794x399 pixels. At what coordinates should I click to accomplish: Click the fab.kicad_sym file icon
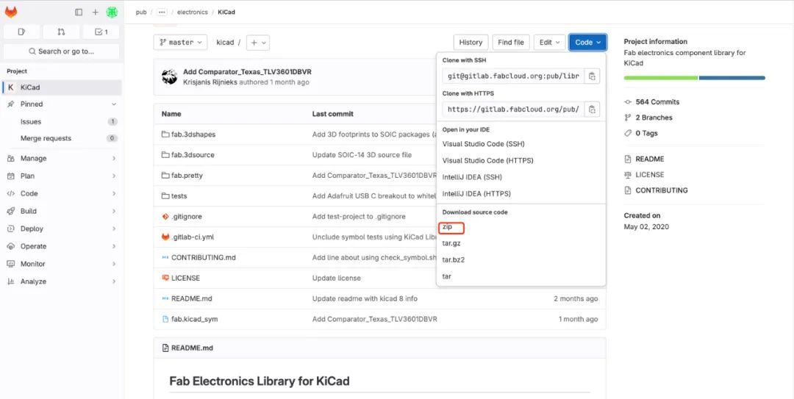(165, 319)
